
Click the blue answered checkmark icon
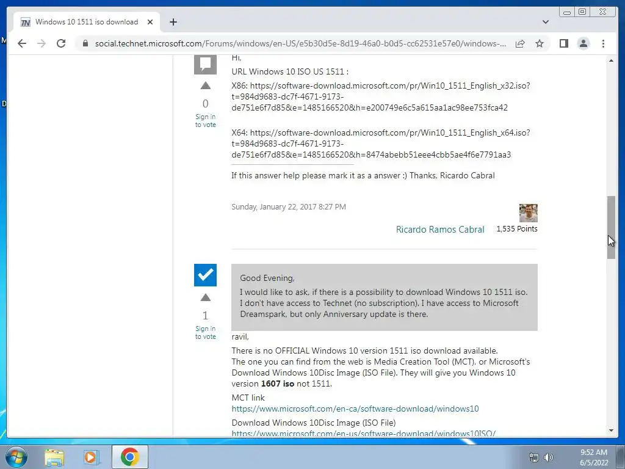click(205, 275)
